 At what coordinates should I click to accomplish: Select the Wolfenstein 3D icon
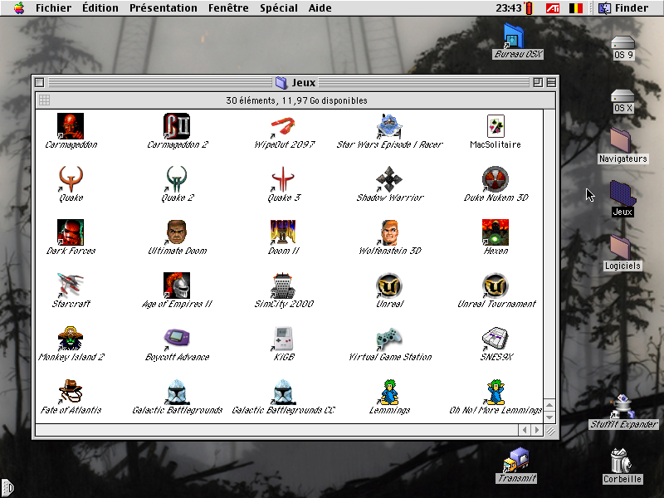389,232
